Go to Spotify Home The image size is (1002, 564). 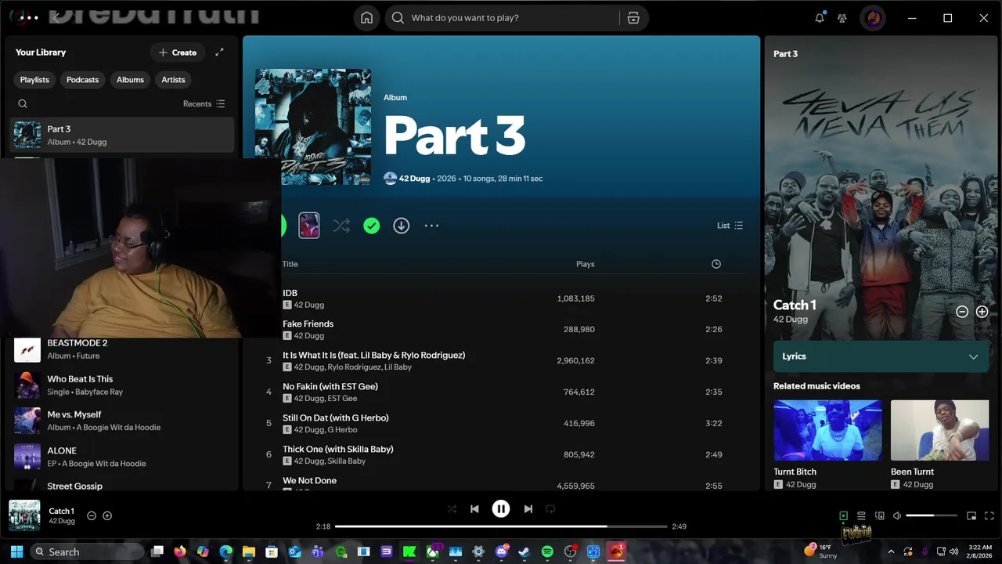coord(366,18)
